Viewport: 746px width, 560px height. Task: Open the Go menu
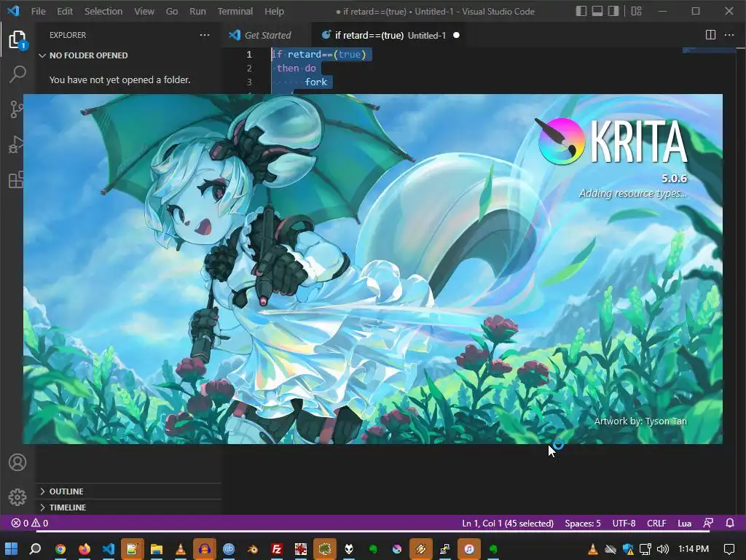[172, 11]
